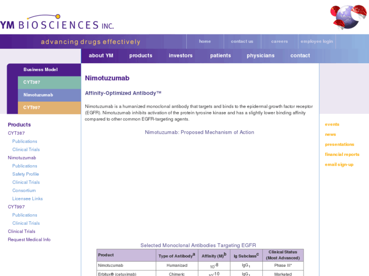Open the Safety Profile link
This screenshot has height=276, width=369.
26,174
